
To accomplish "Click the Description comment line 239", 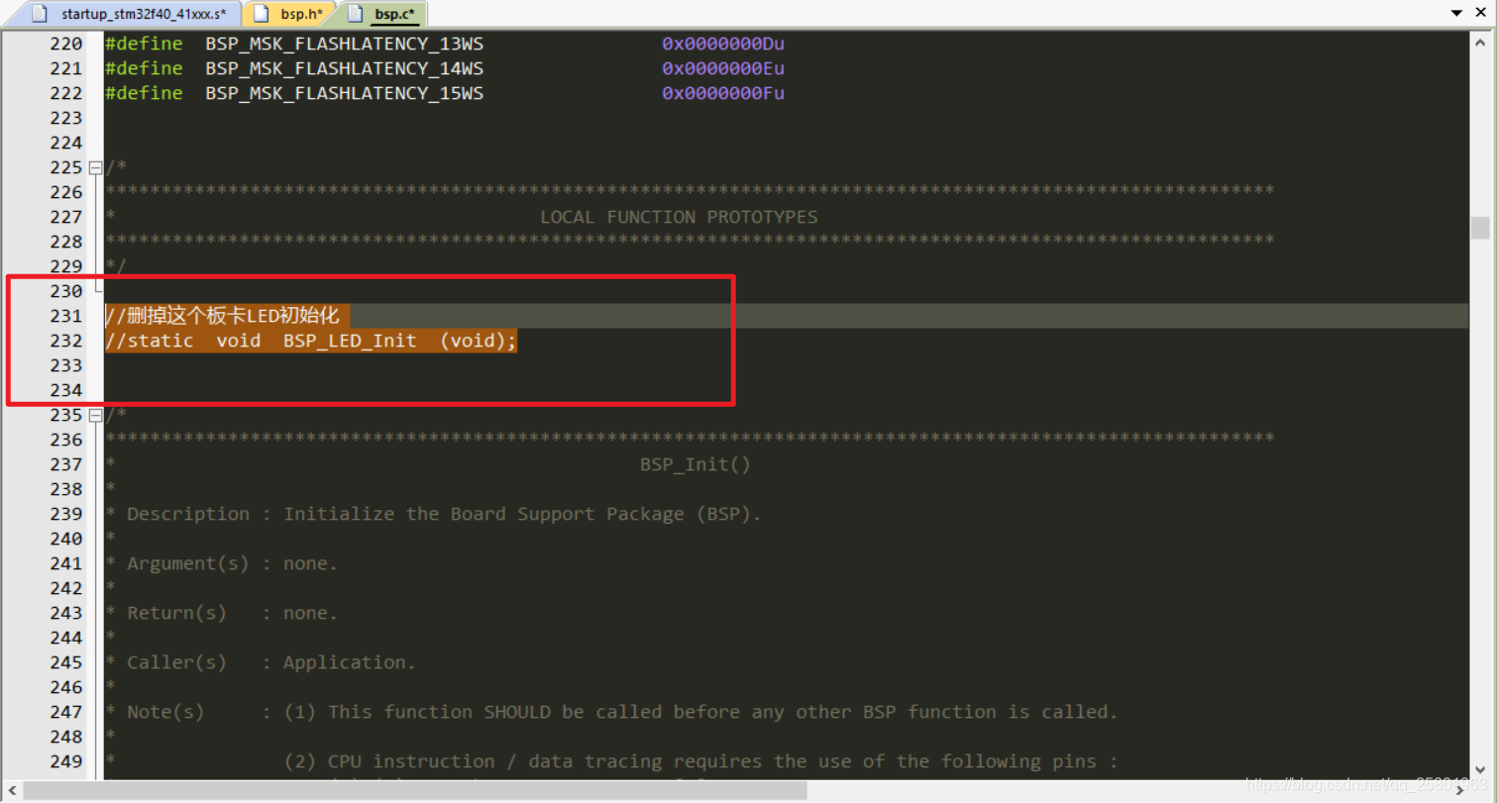I will [x=434, y=514].
